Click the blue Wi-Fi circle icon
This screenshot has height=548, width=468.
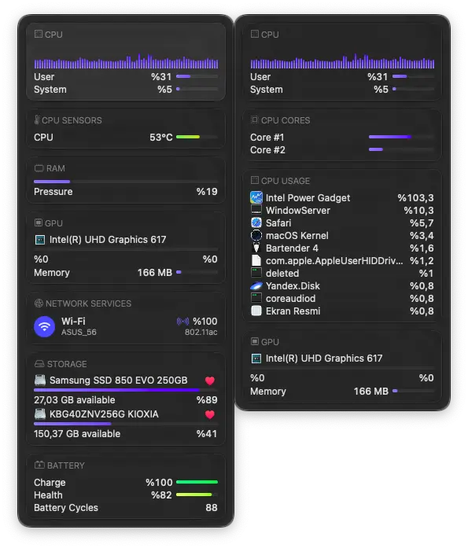(44, 327)
